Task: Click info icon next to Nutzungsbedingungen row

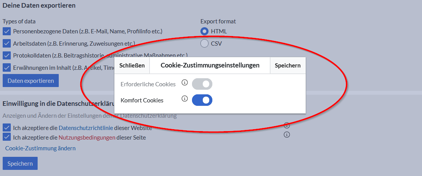Action: pyautogui.click(x=286, y=135)
